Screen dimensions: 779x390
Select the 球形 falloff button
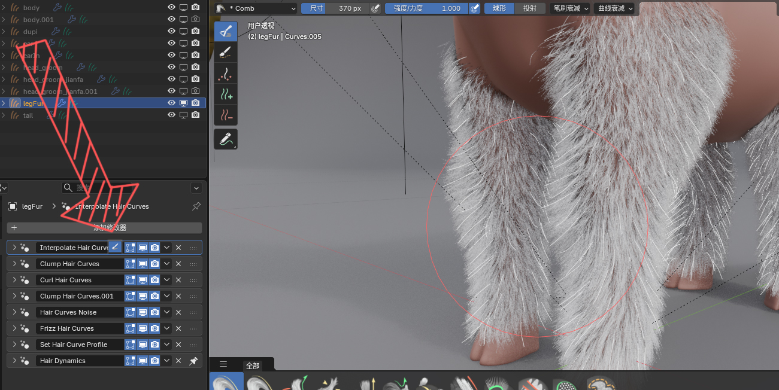(499, 8)
